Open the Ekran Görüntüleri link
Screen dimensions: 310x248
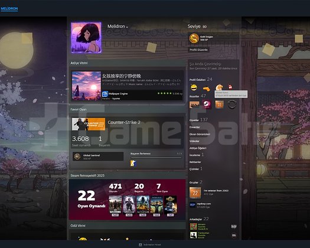[200, 134]
